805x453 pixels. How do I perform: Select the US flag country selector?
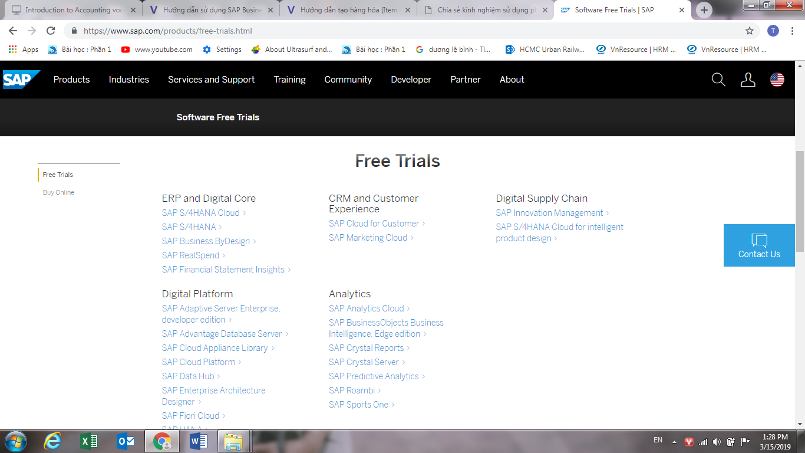click(777, 80)
